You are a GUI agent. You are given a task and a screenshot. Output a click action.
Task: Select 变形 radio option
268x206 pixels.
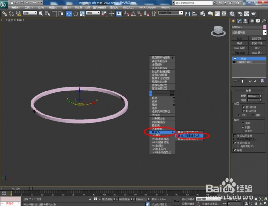click(x=239, y=115)
